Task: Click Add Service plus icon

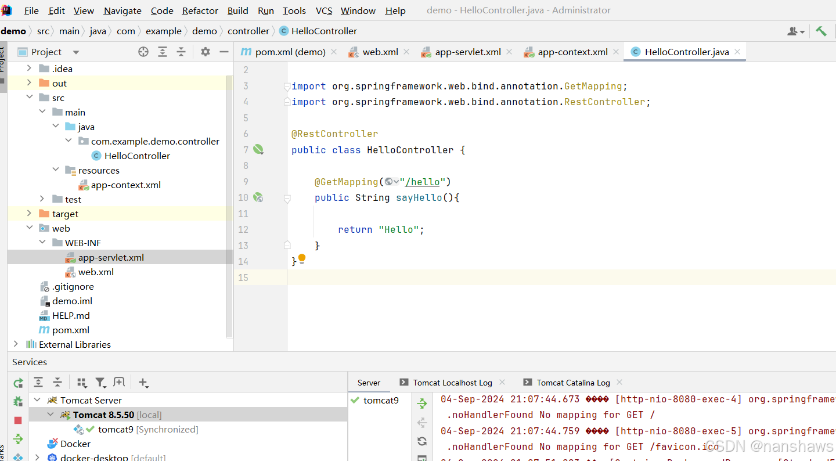Action: (x=143, y=382)
